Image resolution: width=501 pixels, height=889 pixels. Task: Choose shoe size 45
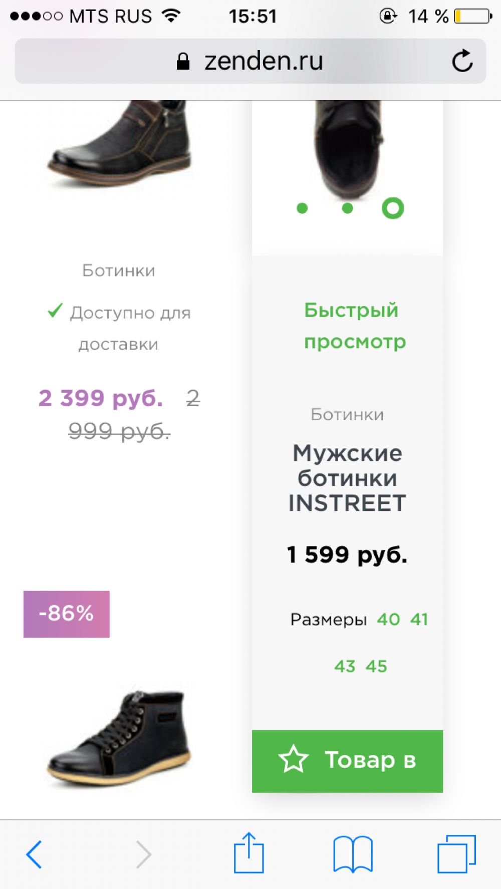(376, 666)
